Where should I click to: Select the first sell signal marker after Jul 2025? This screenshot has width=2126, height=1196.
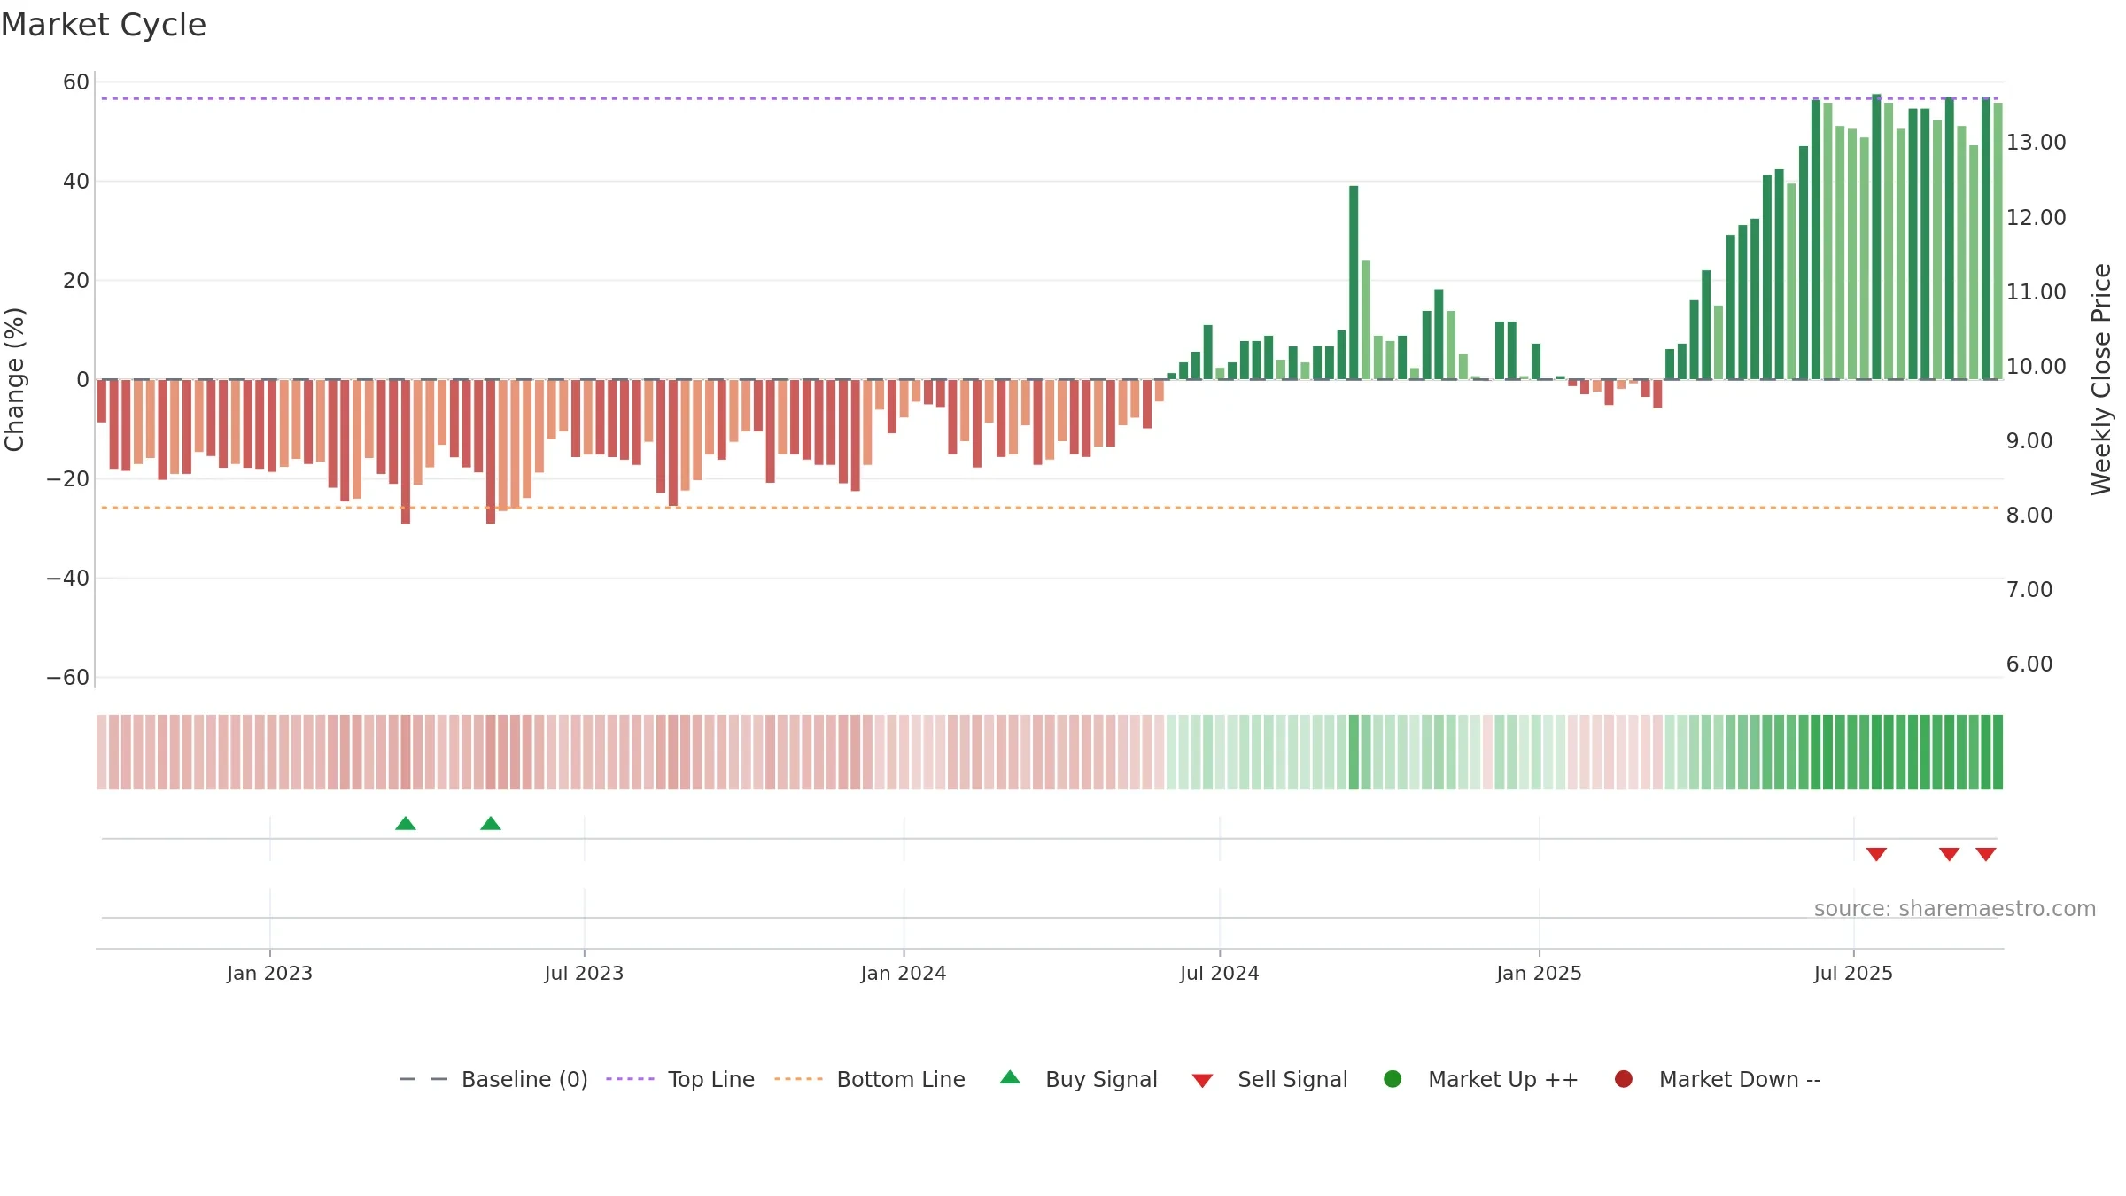tap(1876, 854)
